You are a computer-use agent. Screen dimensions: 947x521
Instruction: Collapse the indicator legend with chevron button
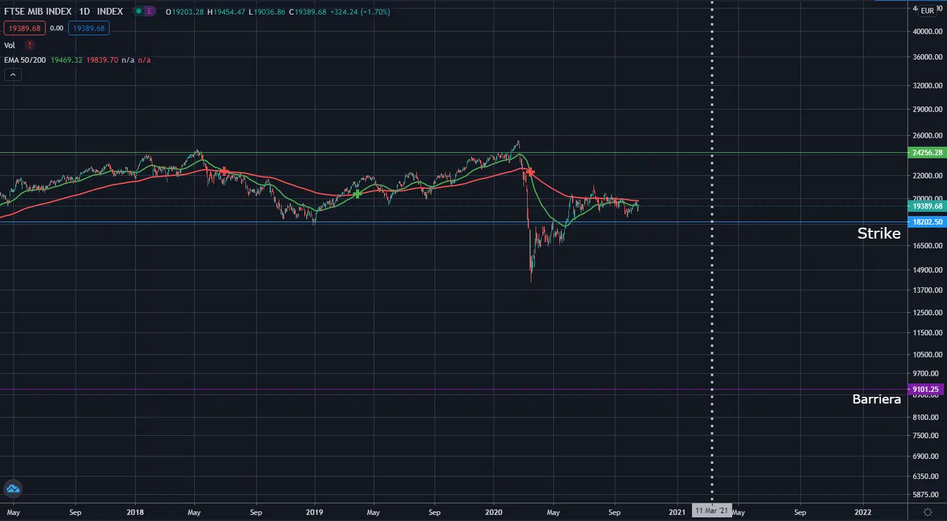click(x=13, y=75)
